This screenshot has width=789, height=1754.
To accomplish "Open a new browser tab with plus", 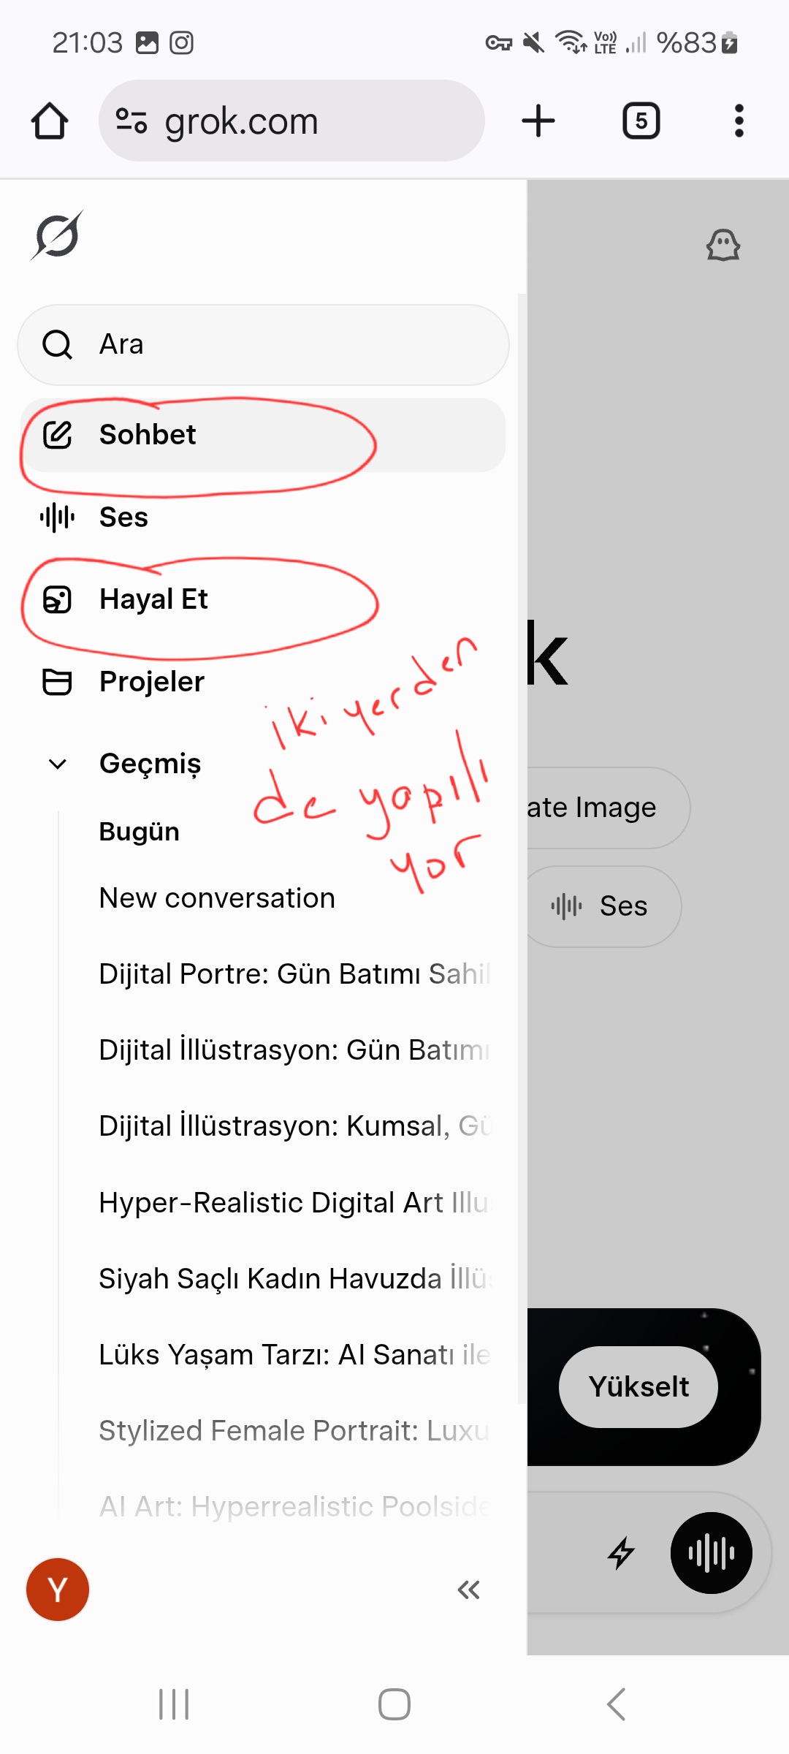I will (538, 121).
